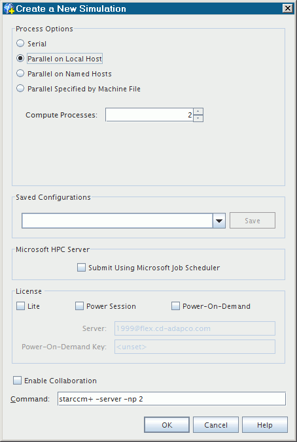Toggle the Power-On-Demand license checkbox
Image resolution: width=297 pixels, height=442 pixels.
point(175,306)
